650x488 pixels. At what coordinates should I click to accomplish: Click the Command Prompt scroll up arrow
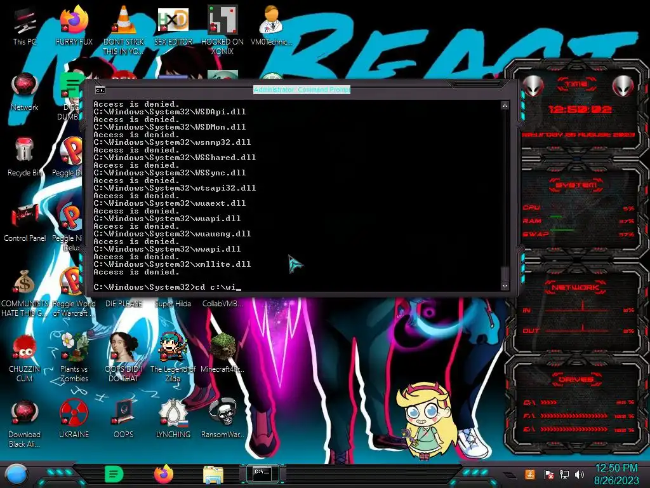click(505, 106)
